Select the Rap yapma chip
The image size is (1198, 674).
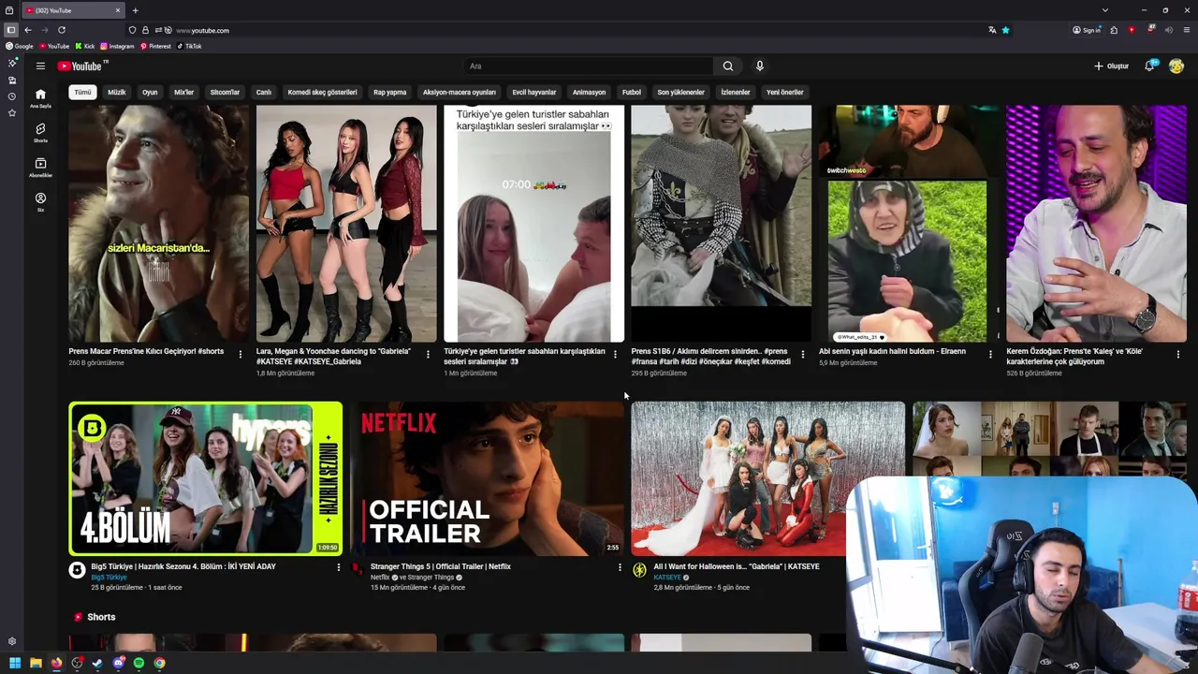click(x=389, y=92)
